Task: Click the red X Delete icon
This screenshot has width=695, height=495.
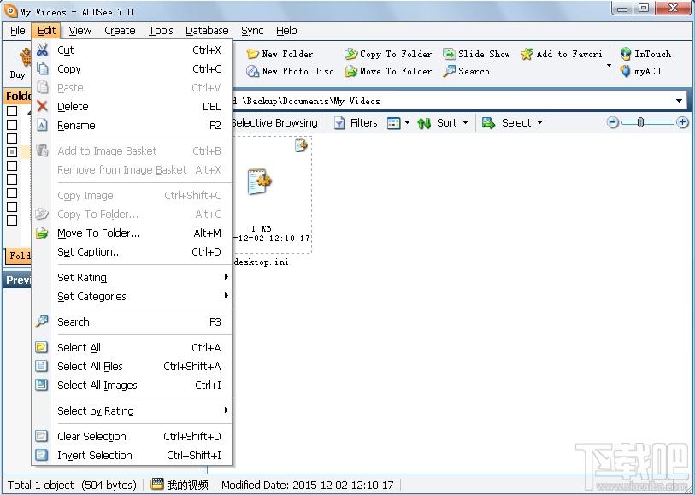Action: click(42, 106)
